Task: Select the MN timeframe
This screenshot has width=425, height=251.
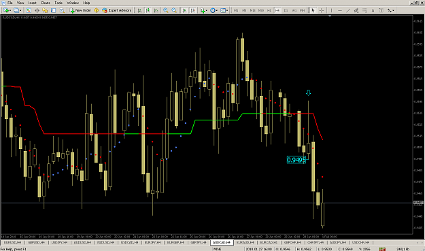Action: click(302, 10)
